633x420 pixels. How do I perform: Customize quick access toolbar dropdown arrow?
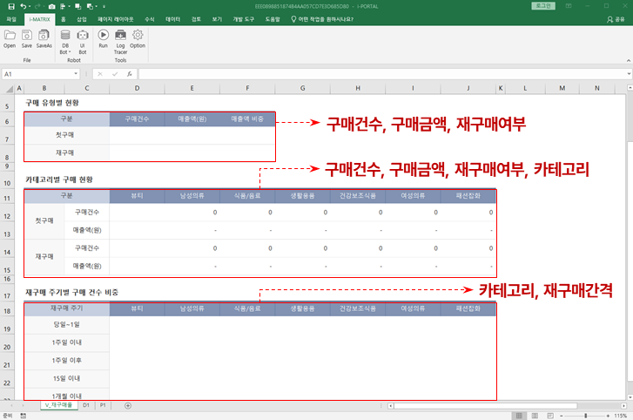[x=104, y=6]
